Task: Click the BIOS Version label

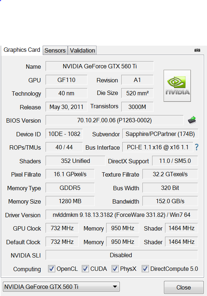Action: click(23, 120)
